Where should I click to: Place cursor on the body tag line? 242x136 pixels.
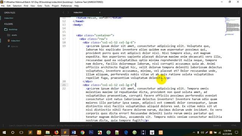click(78, 25)
